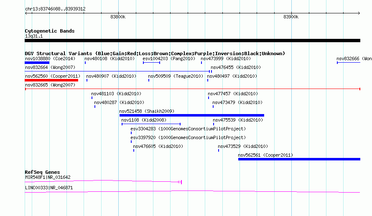Image resolution: width=372 pixels, height=216 pixels.
Task: Click the MIR548F1 gene end arrow glyph
Action: [x=180, y=182]
